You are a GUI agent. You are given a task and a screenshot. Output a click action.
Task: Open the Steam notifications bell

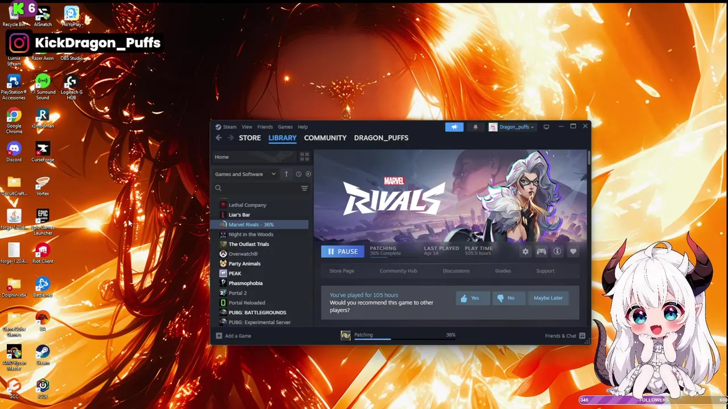click(x=475, y=127)
